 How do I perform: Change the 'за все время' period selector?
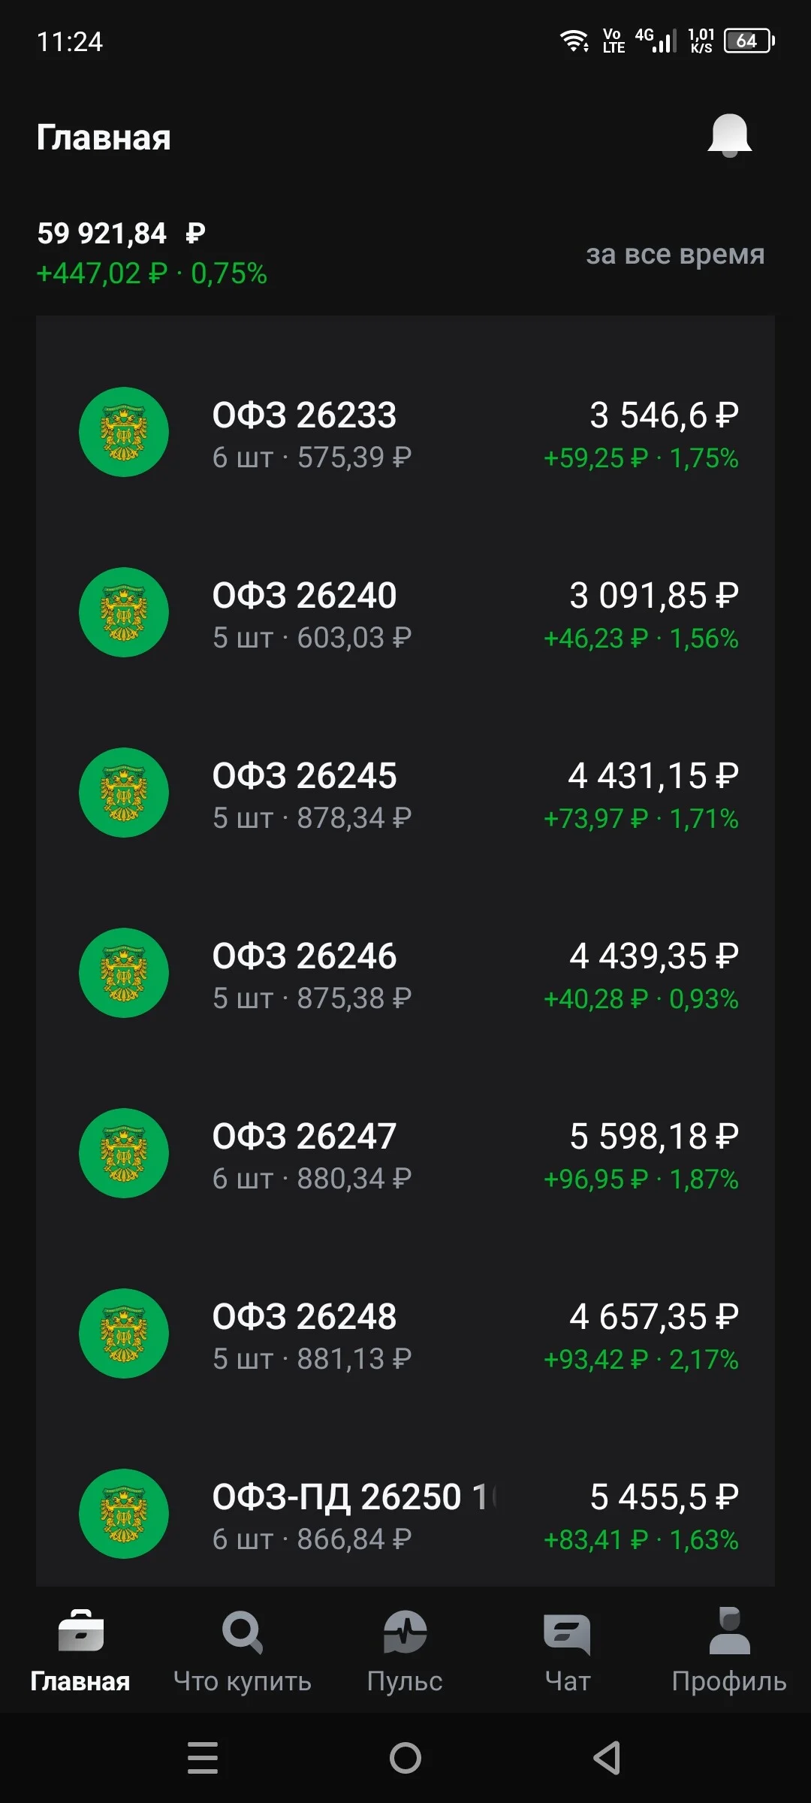click(675, 254)
